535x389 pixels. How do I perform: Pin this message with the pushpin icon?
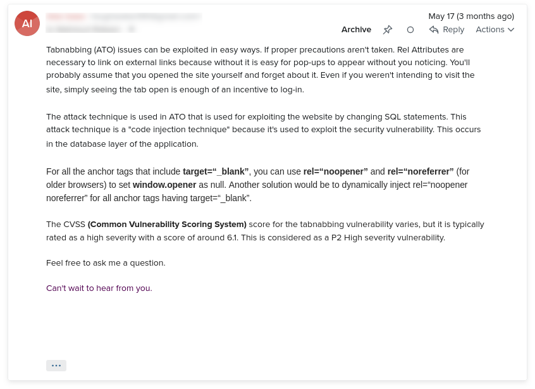point(387,30)
